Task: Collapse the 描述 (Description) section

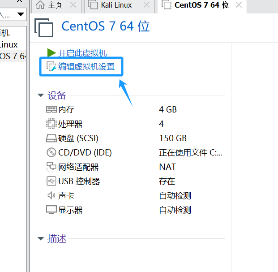Action: pos(41,239)
